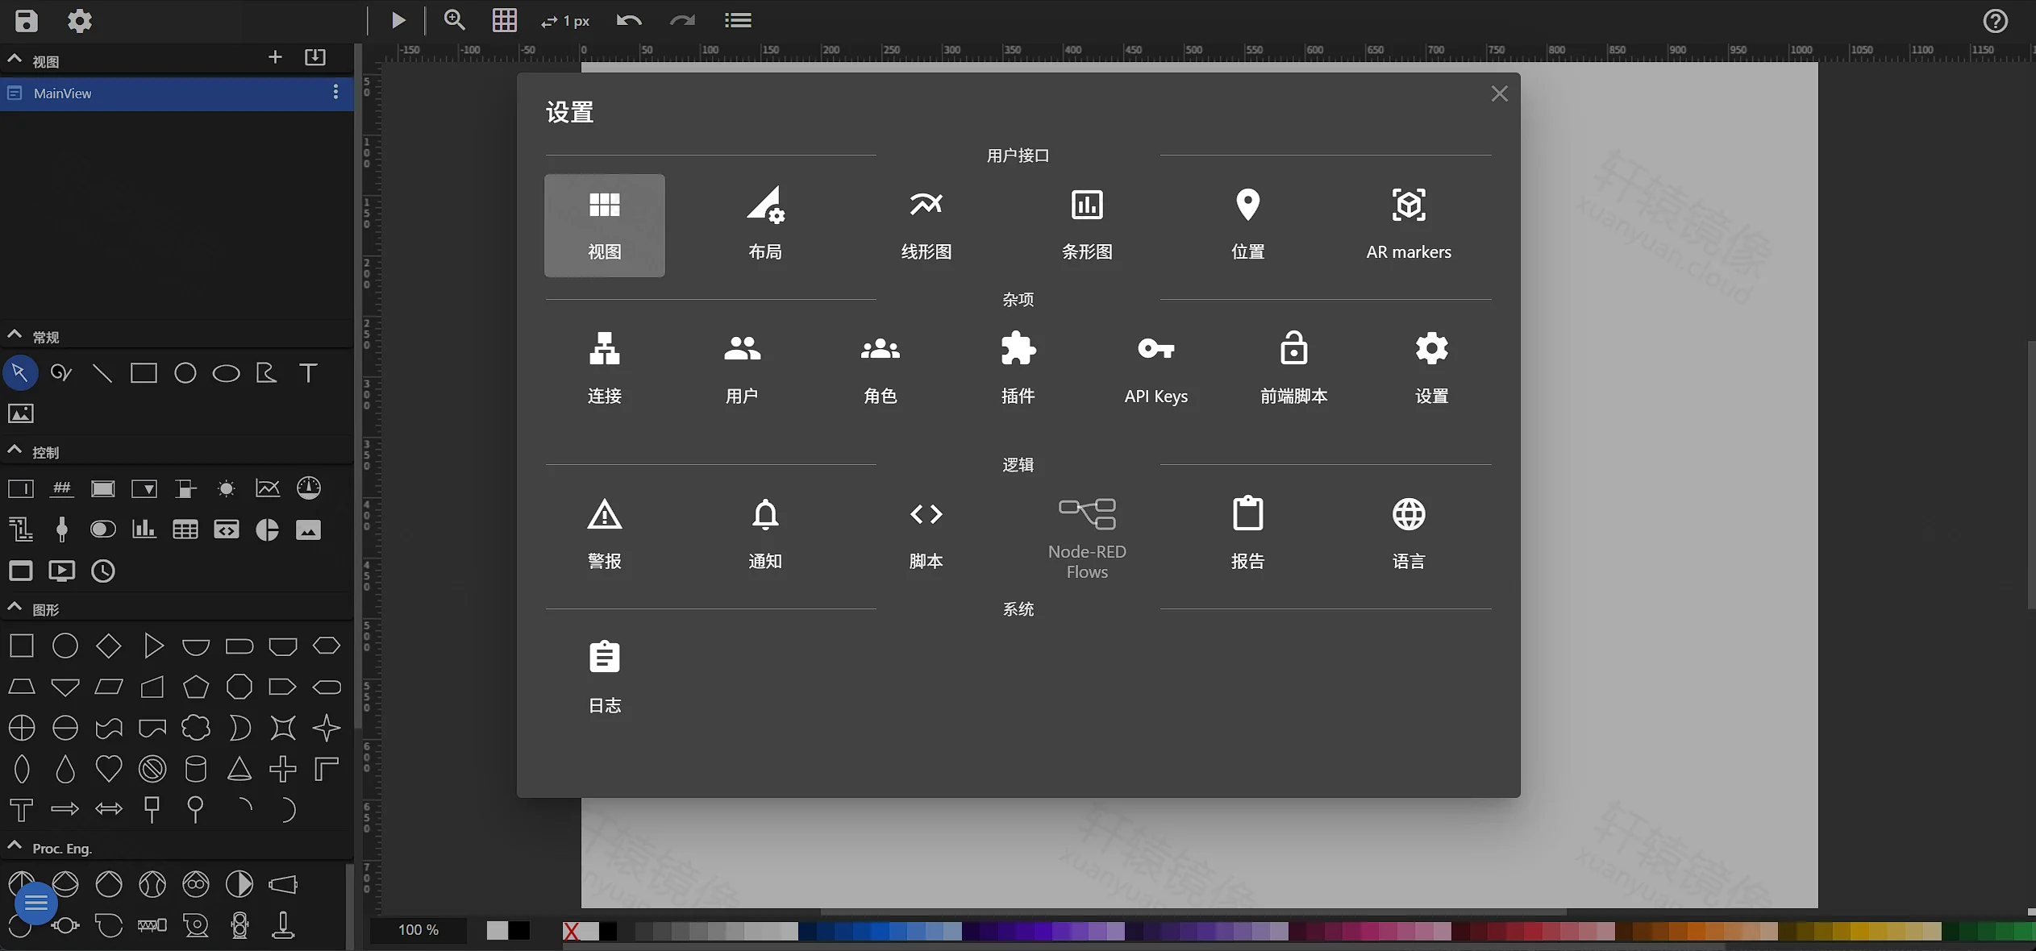The width and height of the screenshot is (2036, 951).
Task: Select the image tool in general tools
Action: tap(20, 414)
